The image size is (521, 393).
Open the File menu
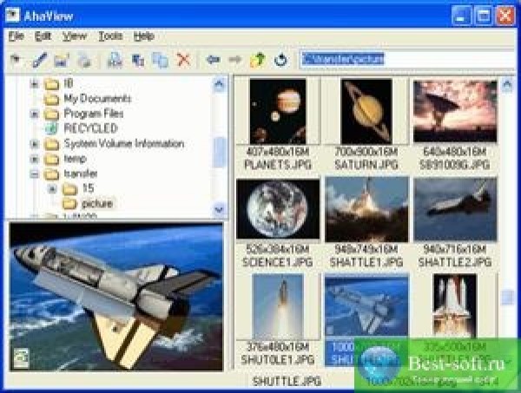click(16, 36)
